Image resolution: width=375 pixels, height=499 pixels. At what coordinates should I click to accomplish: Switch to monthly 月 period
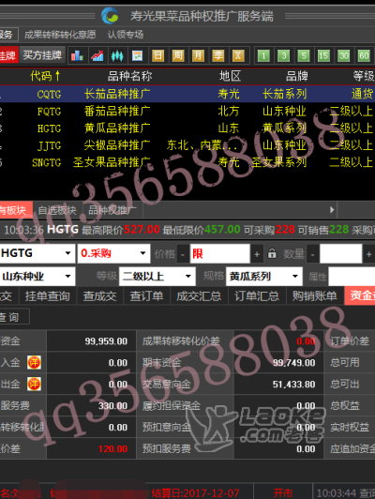point(198,55)
